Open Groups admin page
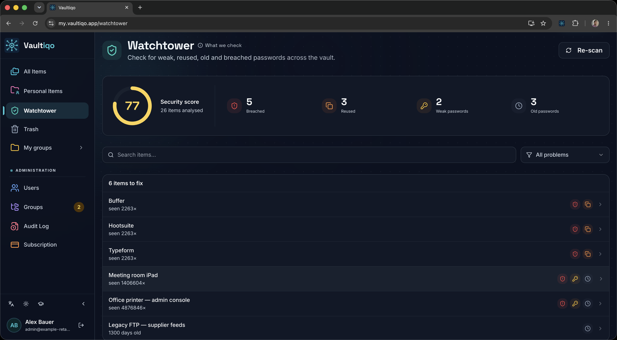This screenshot has width=617, height=340. coord(47,207)
